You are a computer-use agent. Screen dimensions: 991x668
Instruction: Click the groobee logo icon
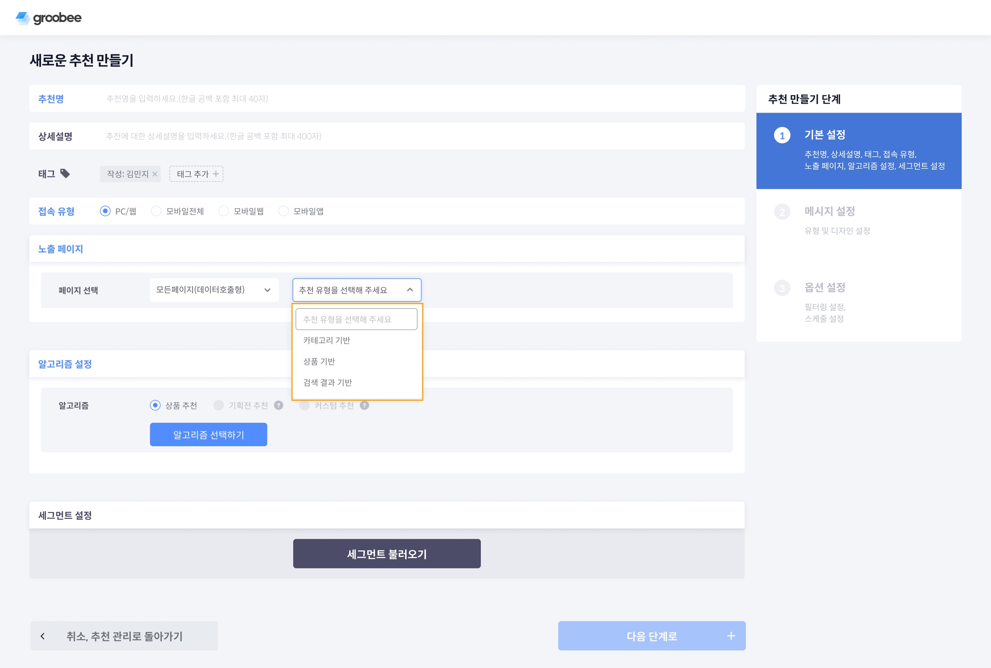[22, 18]
